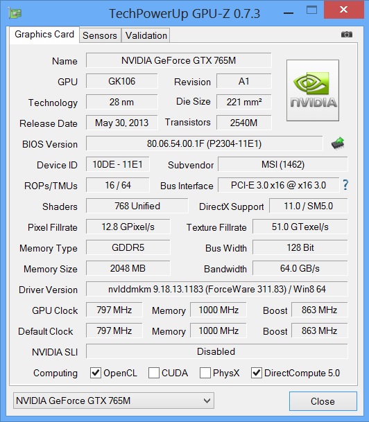Click the GPU-Z app icon in title bar
369x422 pixels.
(15, 12)
